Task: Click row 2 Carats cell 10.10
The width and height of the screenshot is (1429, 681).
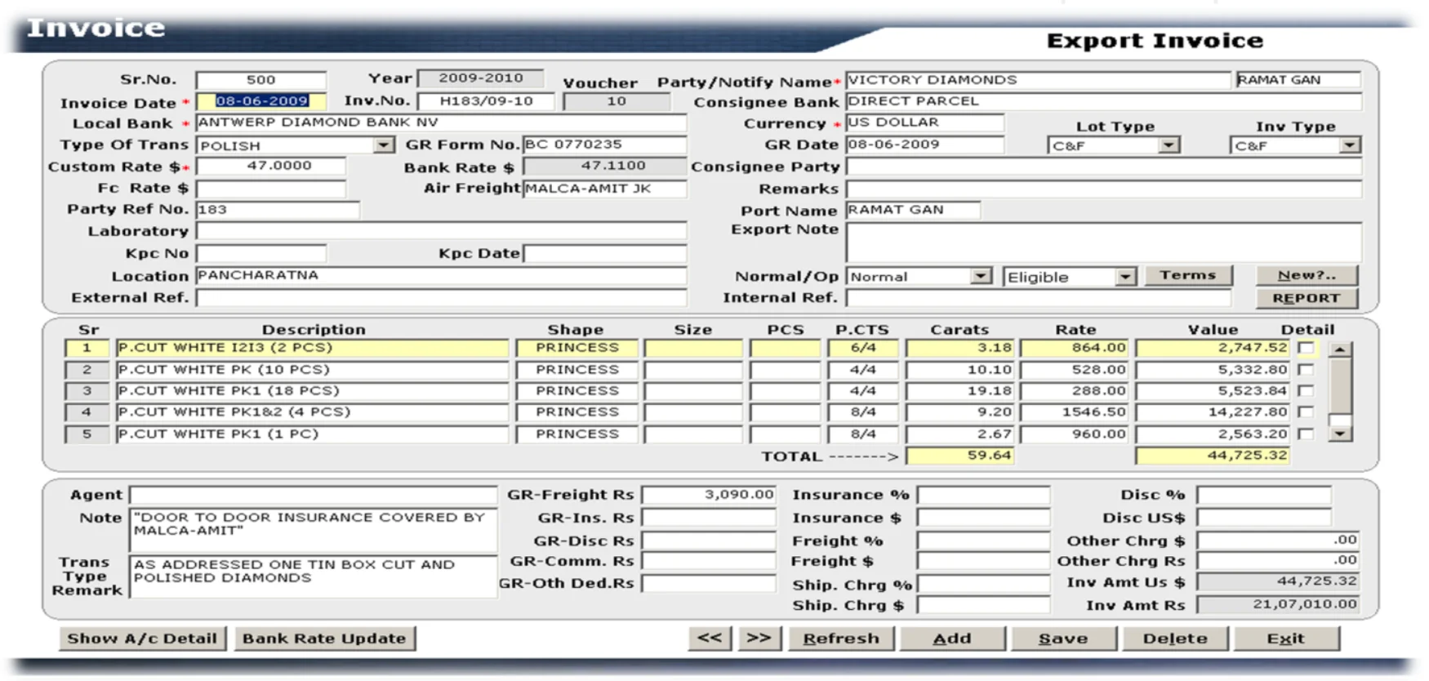Action: (x=960, y=370)
